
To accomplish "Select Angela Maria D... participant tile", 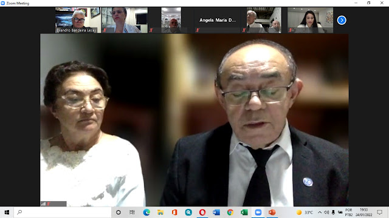I will click(x=218, y=20).
